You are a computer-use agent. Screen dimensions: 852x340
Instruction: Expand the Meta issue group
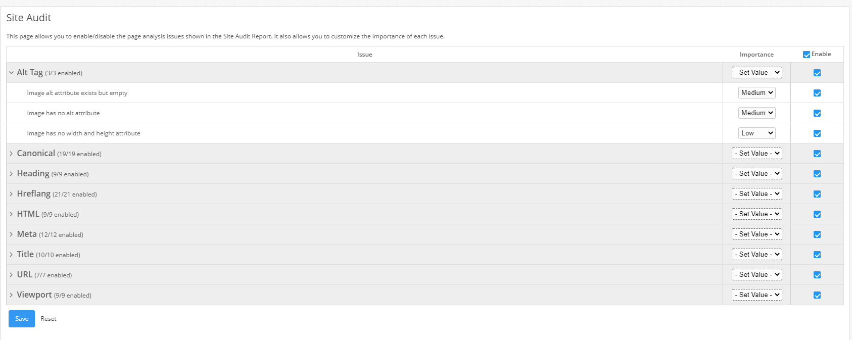[x=11, y=234]
